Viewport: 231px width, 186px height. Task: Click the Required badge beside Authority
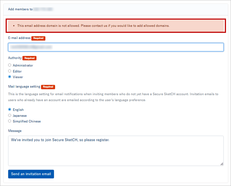30,58
